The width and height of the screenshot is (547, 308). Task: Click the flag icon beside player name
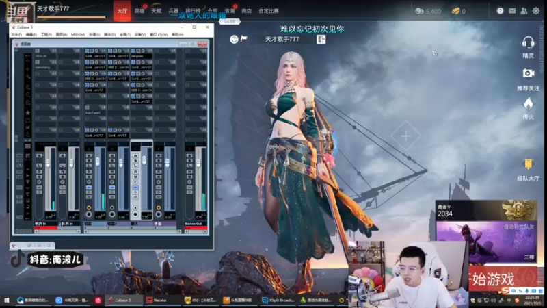tap(243, 39)
